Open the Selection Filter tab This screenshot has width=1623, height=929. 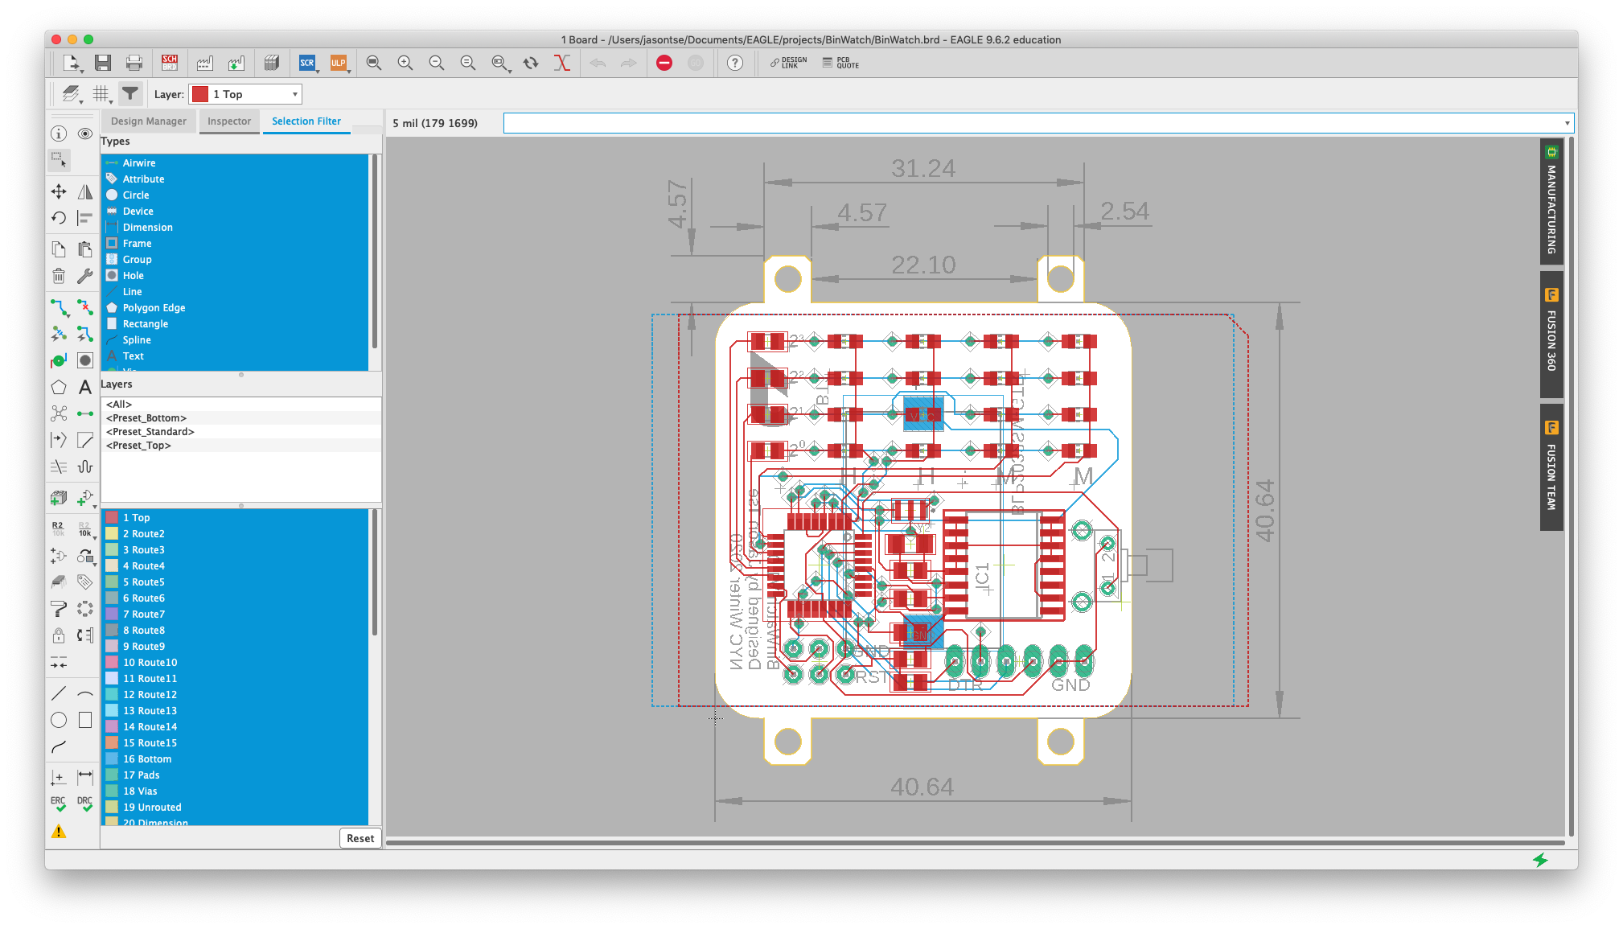(x=306, y=121)
